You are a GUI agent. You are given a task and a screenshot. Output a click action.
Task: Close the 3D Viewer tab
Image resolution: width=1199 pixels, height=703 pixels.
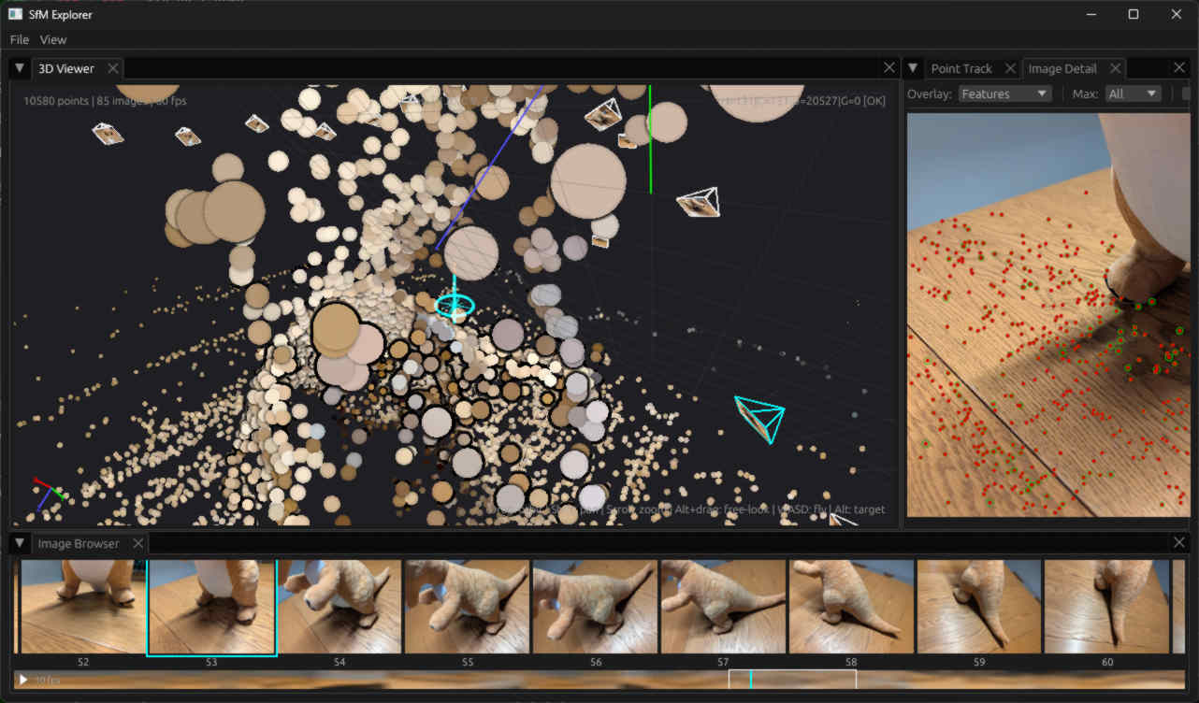[112, 68]
